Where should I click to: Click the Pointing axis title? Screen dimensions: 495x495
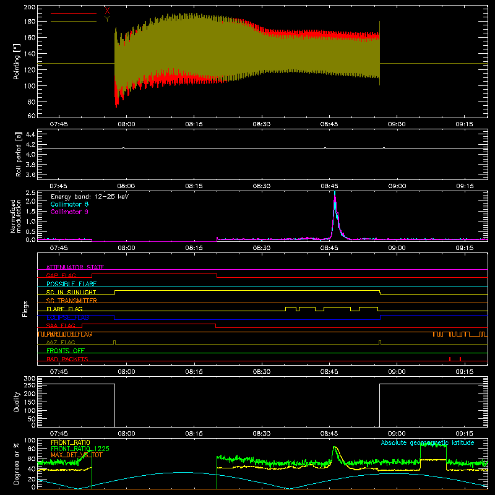[x=17, y=61]
